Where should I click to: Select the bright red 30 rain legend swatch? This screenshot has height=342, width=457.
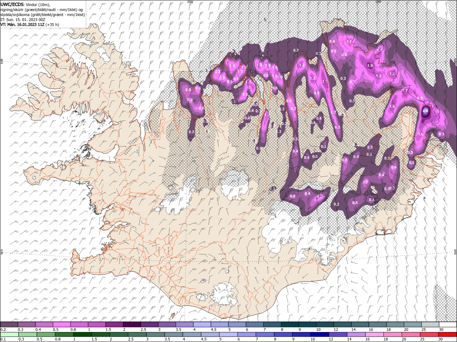tap(447, 335)
